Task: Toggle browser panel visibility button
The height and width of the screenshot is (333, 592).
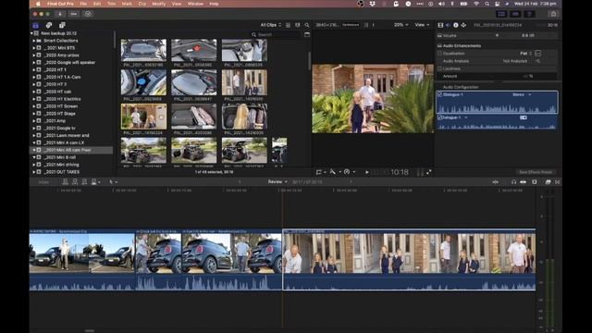Action: 501,14
